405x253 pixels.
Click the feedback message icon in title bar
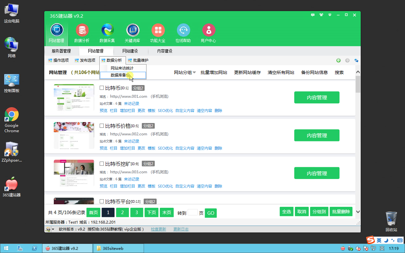pos(313,15)
